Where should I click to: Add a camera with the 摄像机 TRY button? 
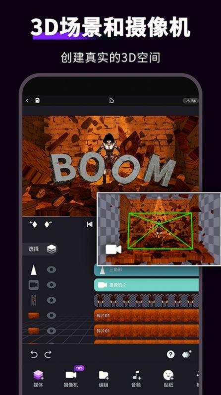coord(71,377)
